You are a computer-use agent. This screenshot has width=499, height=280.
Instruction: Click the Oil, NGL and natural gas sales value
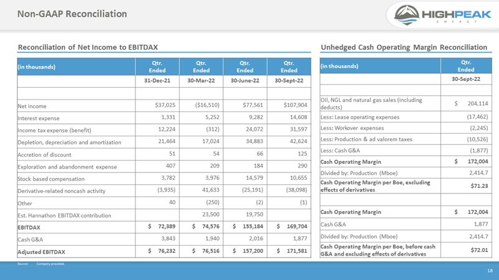(471, 103)
